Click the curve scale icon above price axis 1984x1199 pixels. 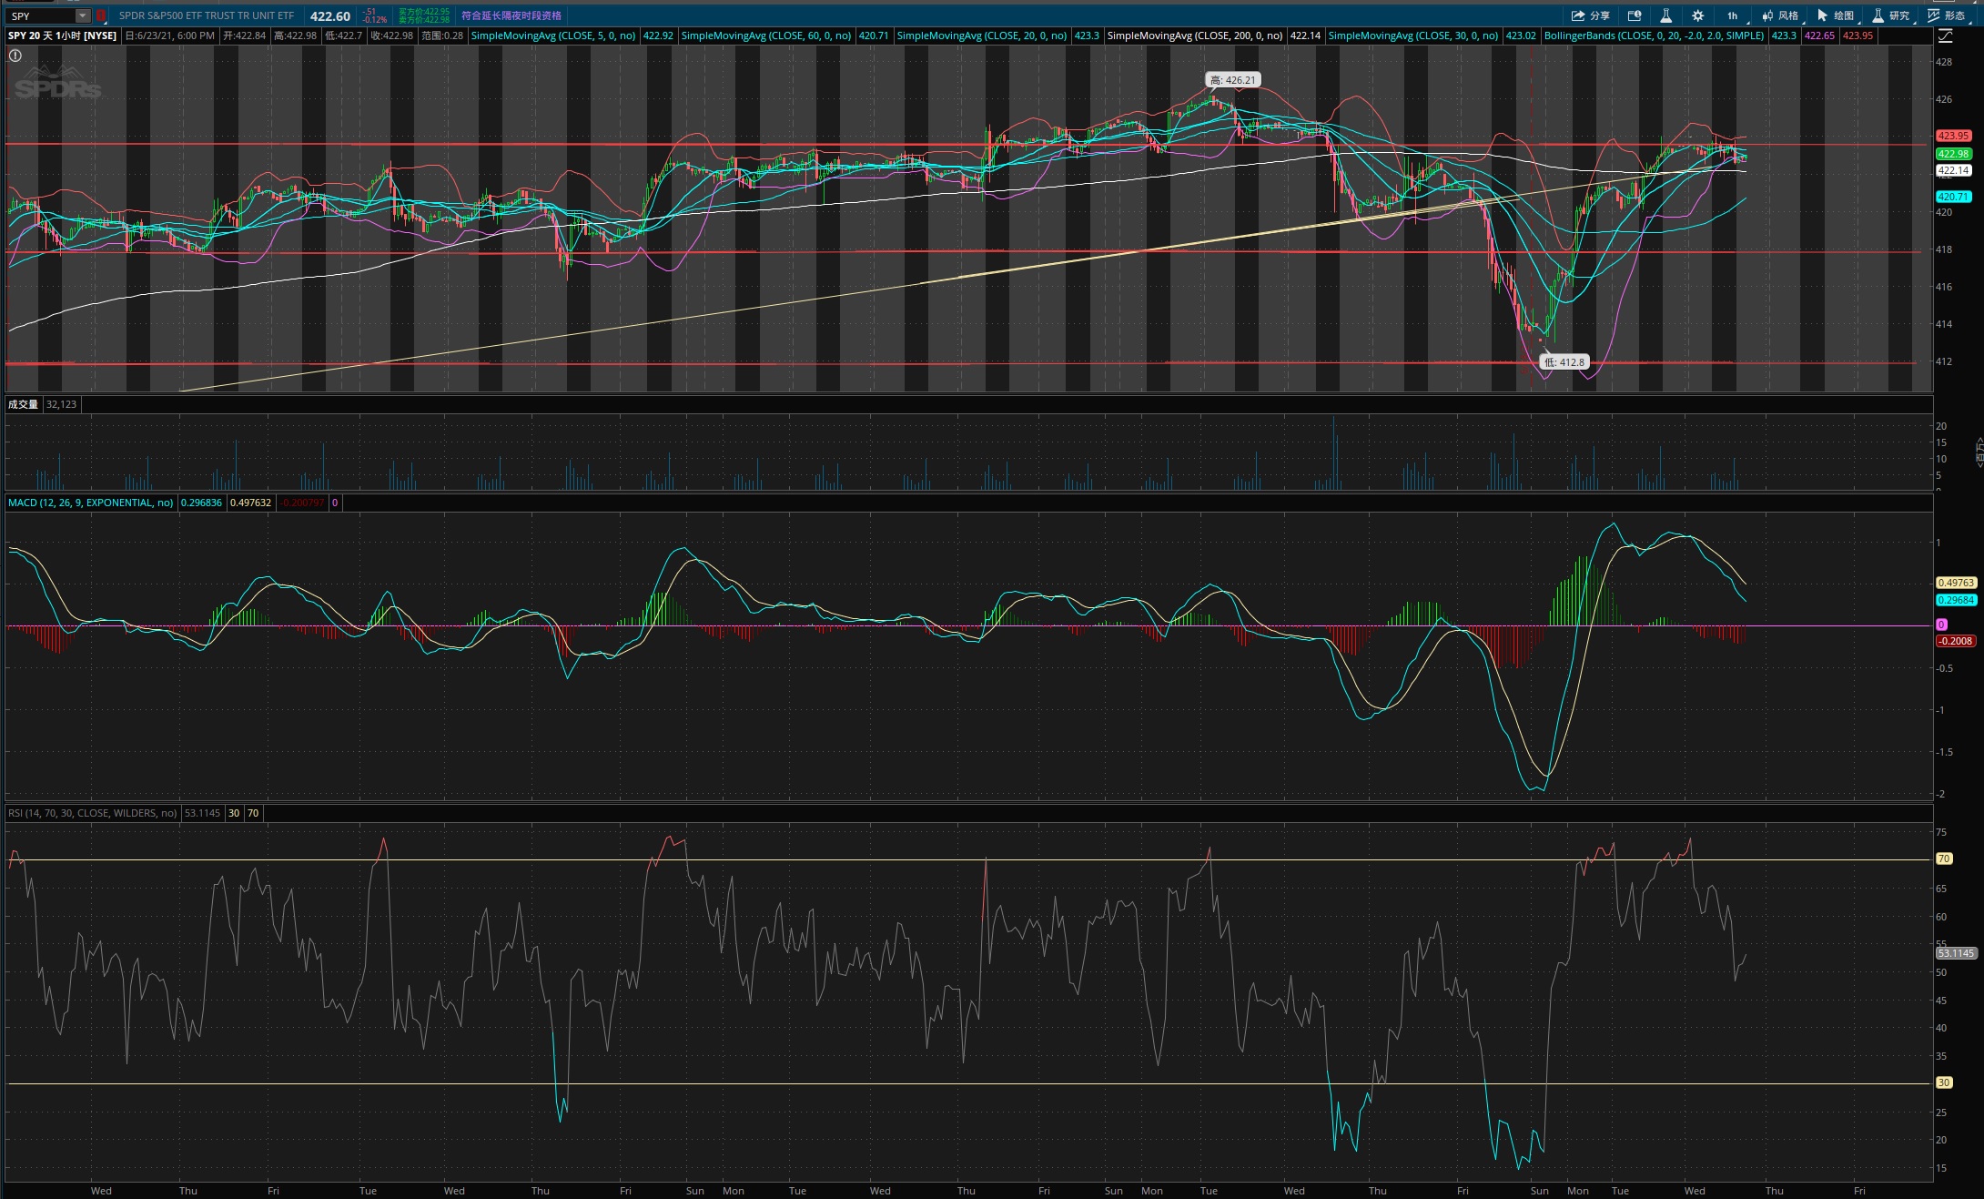coord(1945,36)
